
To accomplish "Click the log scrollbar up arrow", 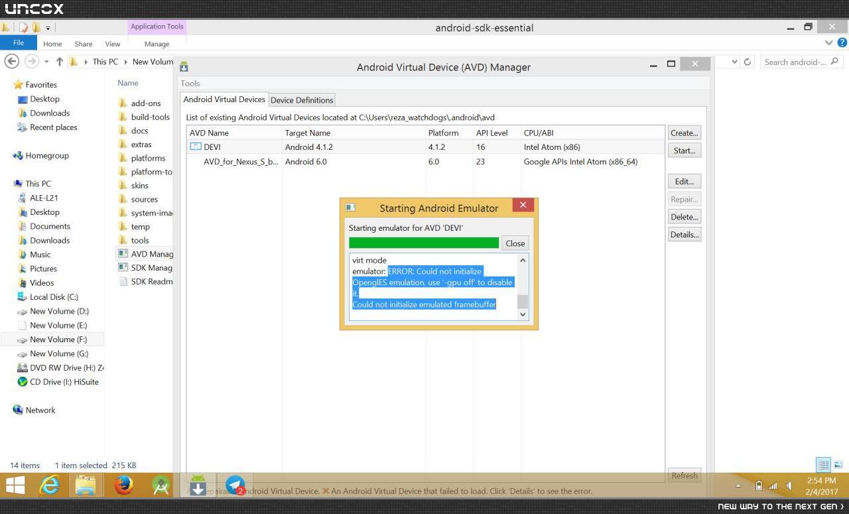I will pos(523,260).
